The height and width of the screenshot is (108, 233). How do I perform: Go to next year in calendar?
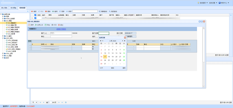point(125,41)
